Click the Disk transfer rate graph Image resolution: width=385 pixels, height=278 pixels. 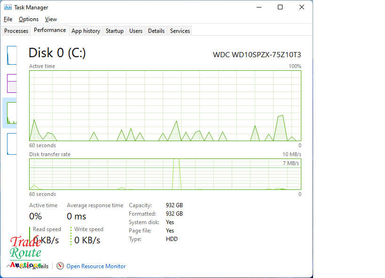coord(165,174)
